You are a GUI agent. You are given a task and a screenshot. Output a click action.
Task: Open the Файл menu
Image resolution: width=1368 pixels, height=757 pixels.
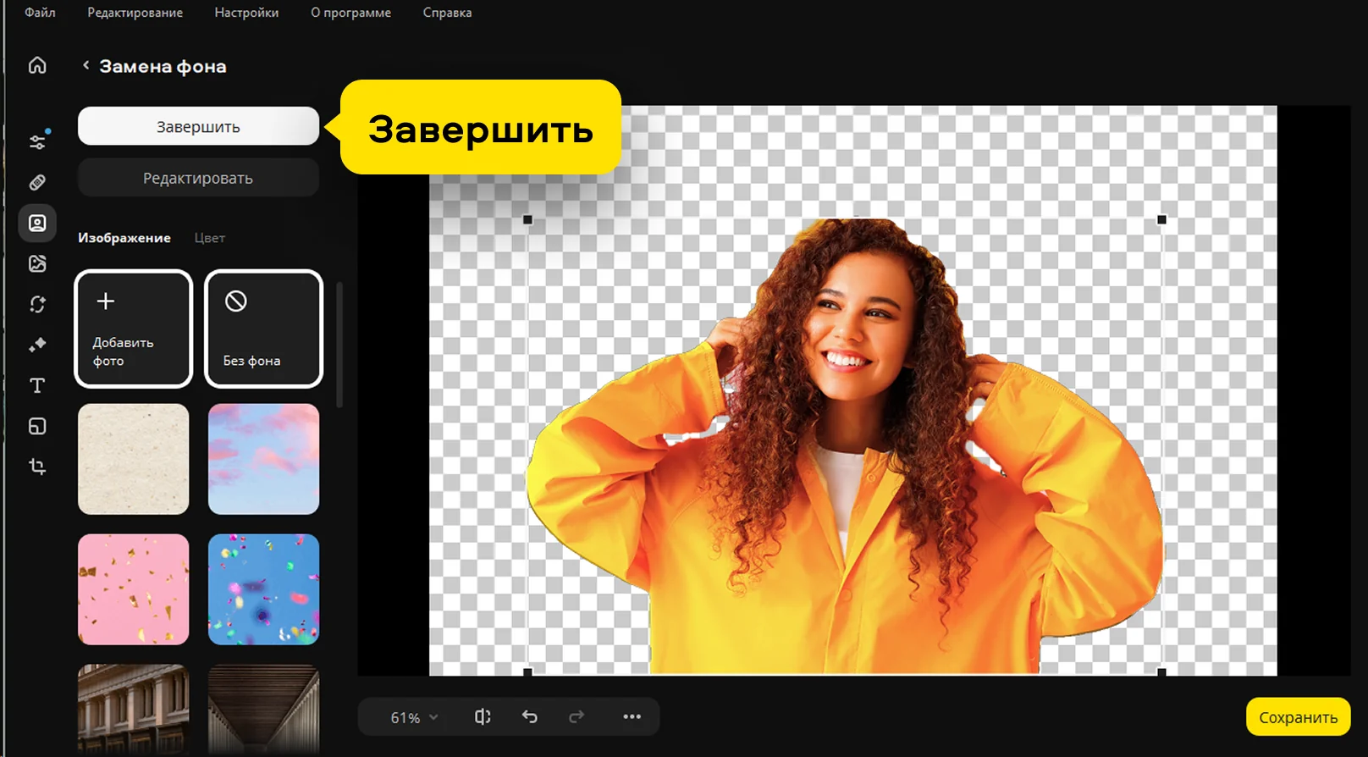click(40, 13)
